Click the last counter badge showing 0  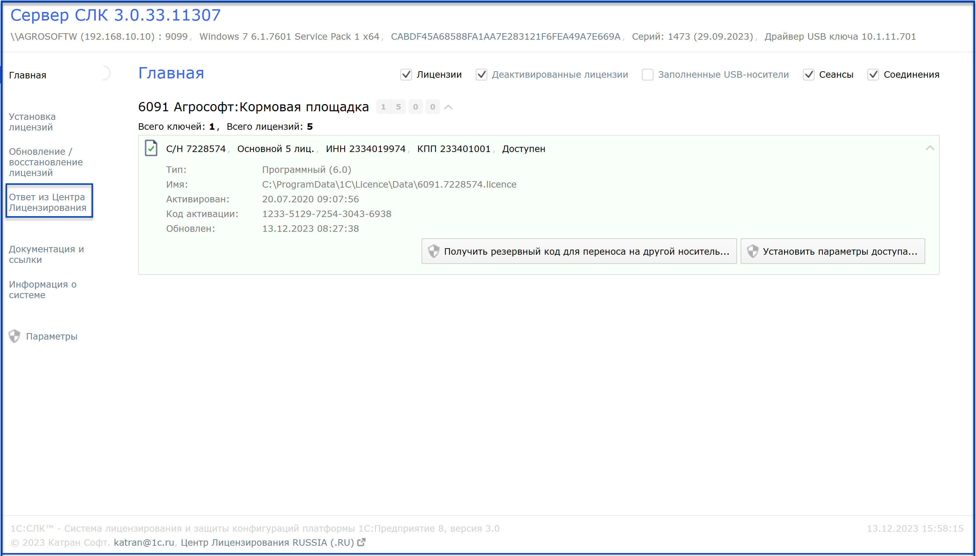click(432, 107)
